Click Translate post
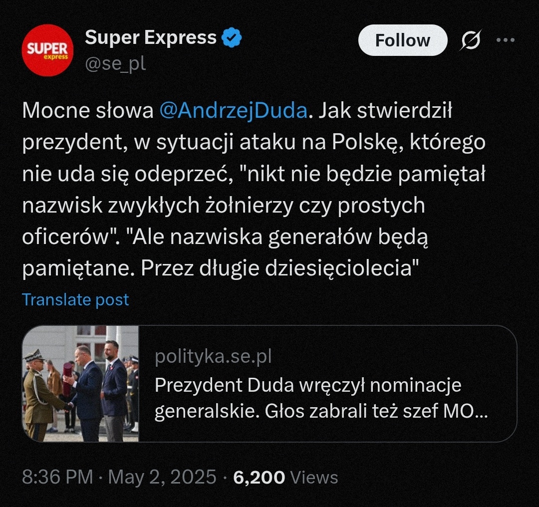539x507 pixels. tap(75, 299)
